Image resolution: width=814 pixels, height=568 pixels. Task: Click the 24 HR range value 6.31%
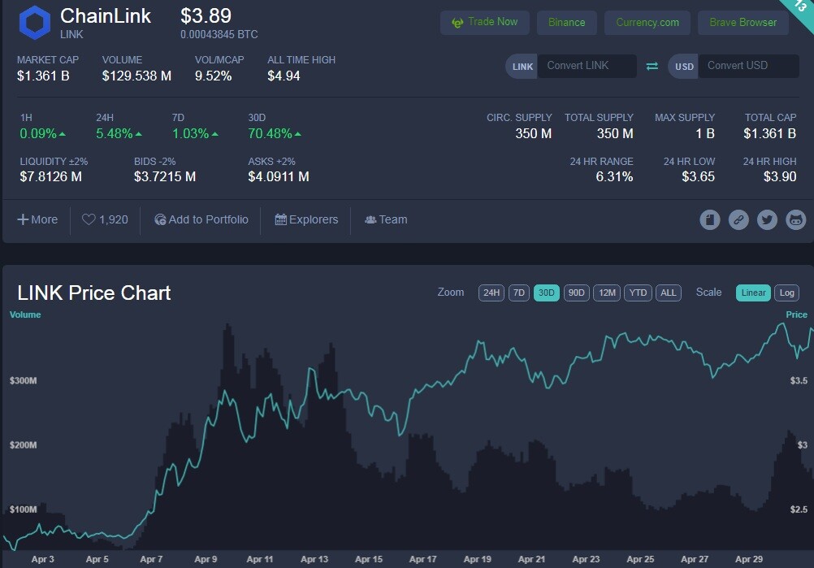tap(614, 176)
